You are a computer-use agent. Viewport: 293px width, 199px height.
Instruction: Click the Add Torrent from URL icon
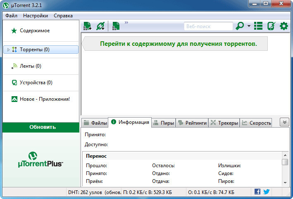[x=100, y=26]
